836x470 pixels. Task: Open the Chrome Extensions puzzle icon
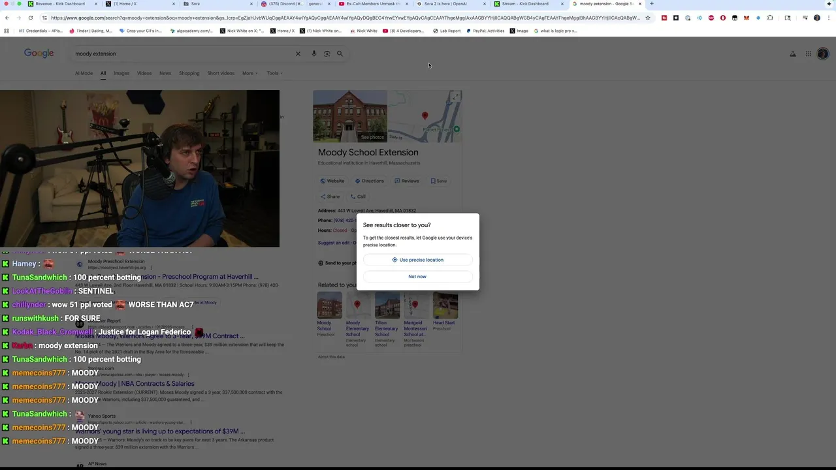[770, 18]
